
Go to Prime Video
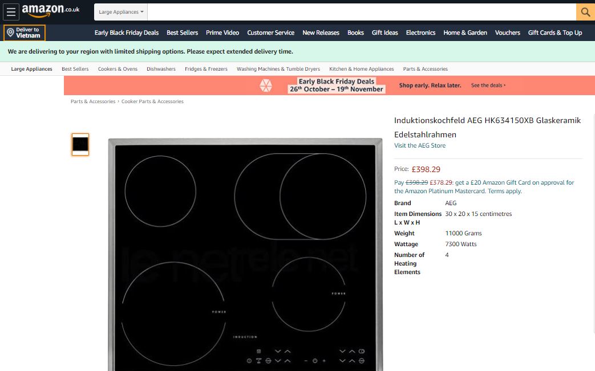pos(222,32)
